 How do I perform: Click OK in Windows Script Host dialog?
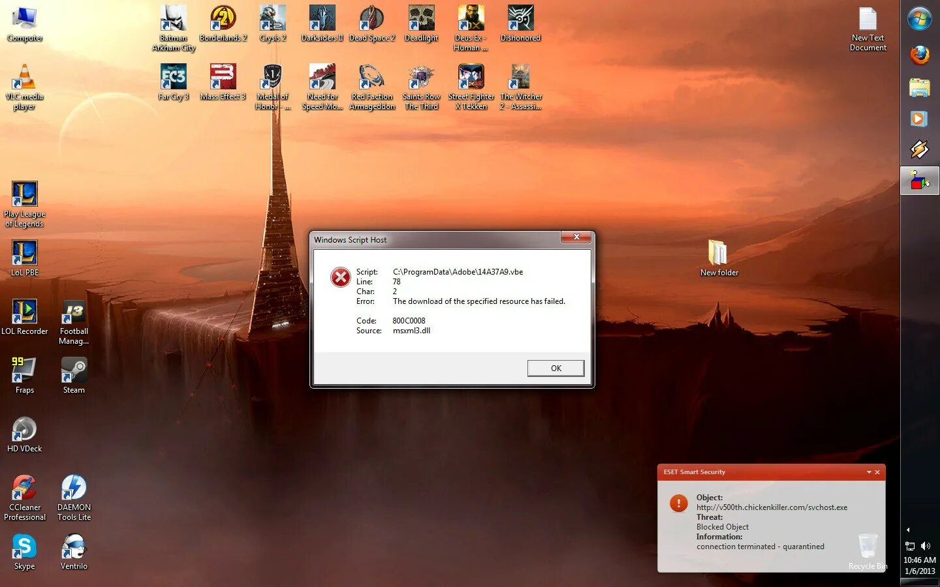[x=556, y=369]
